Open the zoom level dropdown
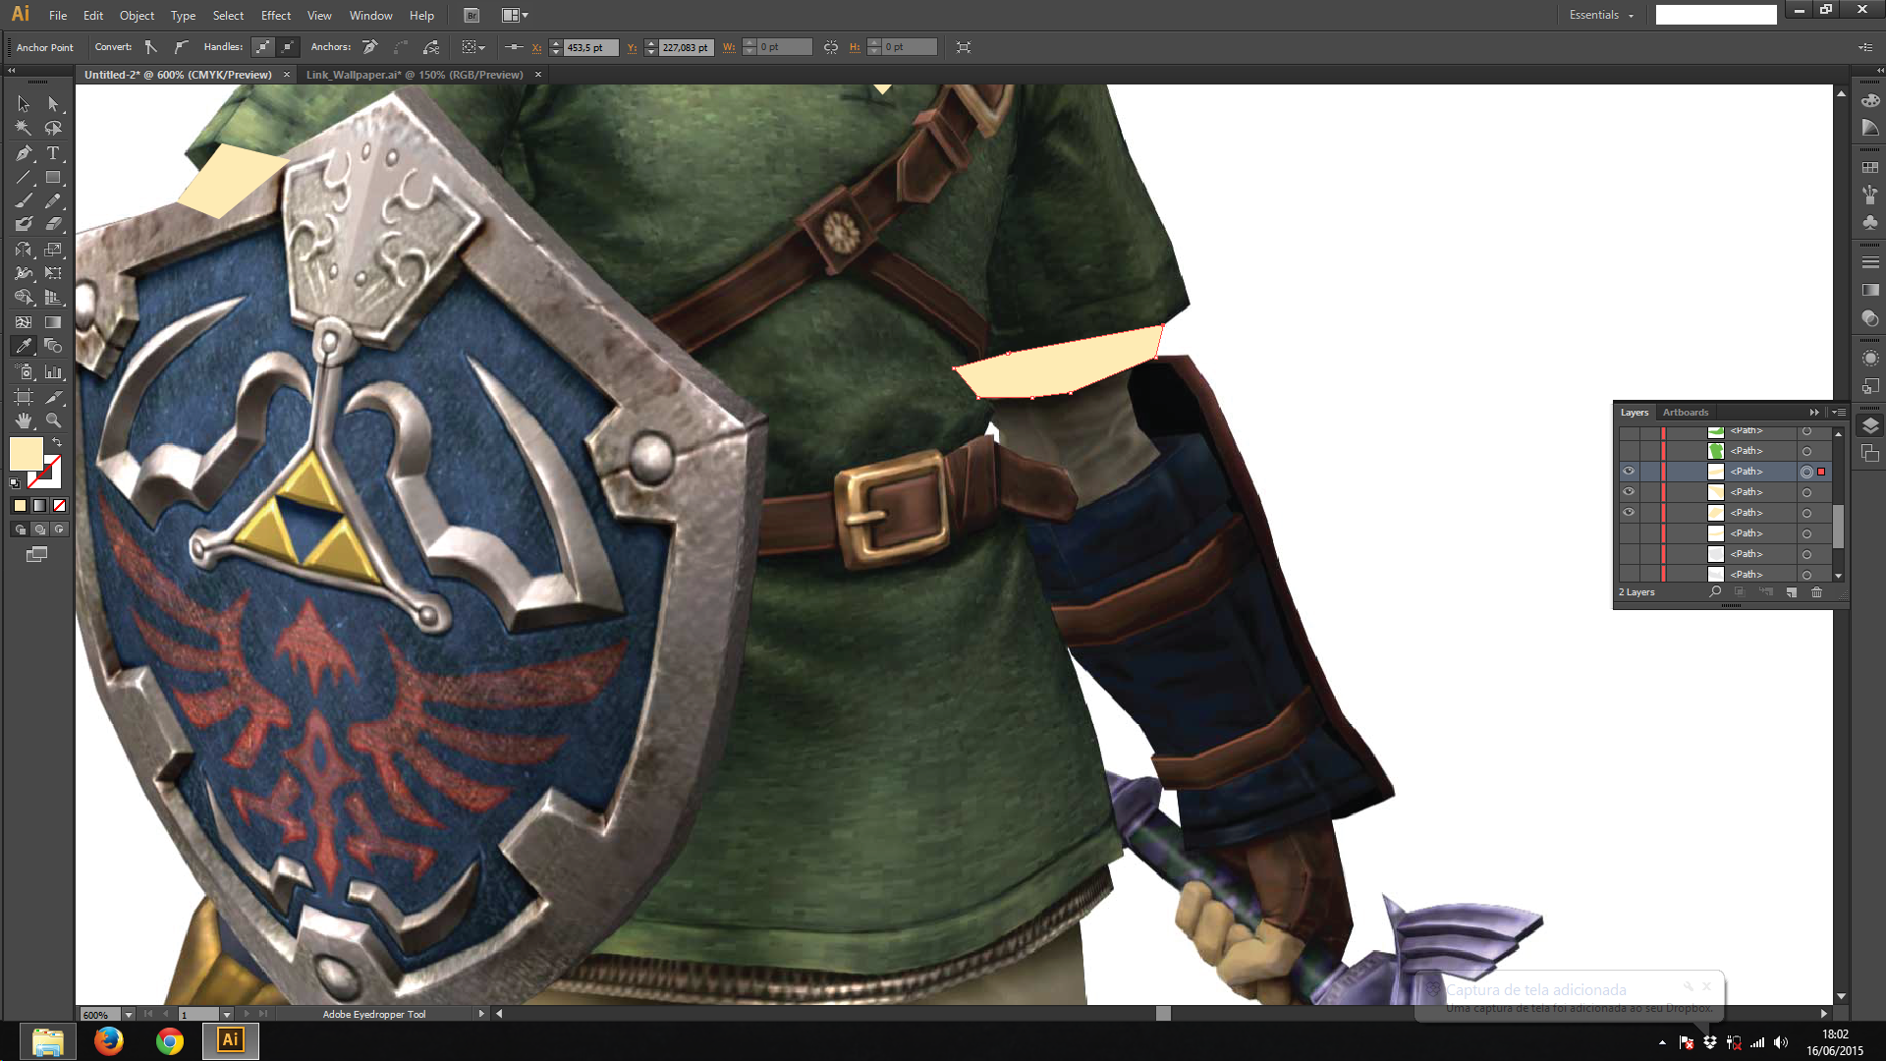The height and width of the screenshot is (1061, 1886). click(x=128, y=1014)
